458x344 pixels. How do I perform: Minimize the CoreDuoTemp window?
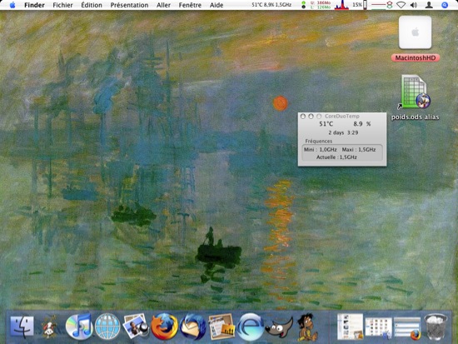(x=311, y=117)
